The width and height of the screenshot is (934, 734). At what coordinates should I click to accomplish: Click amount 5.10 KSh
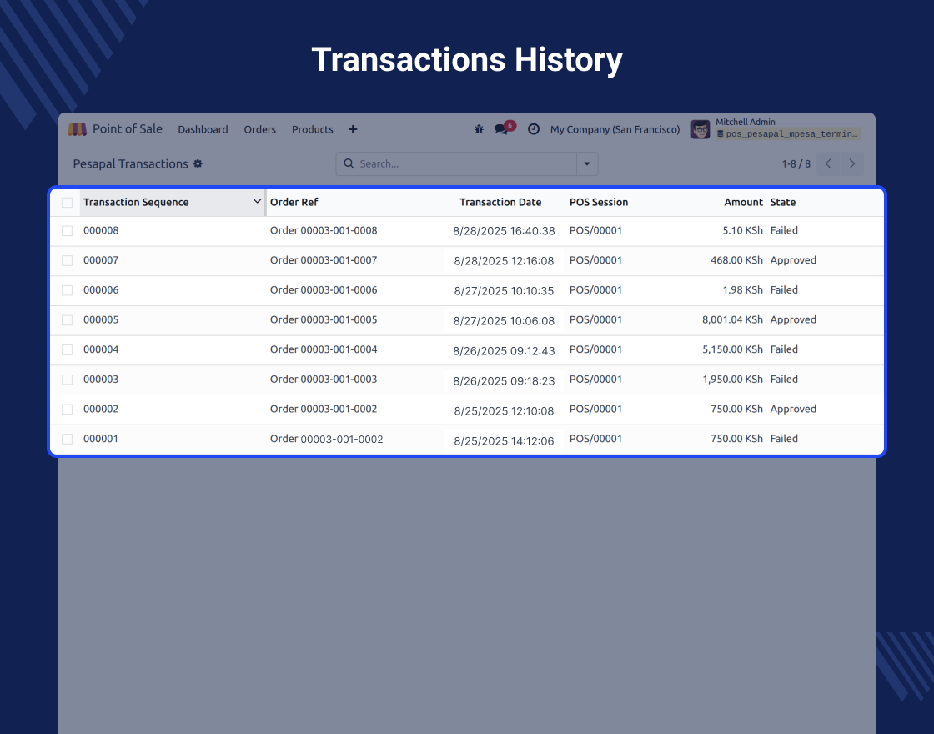743,230
